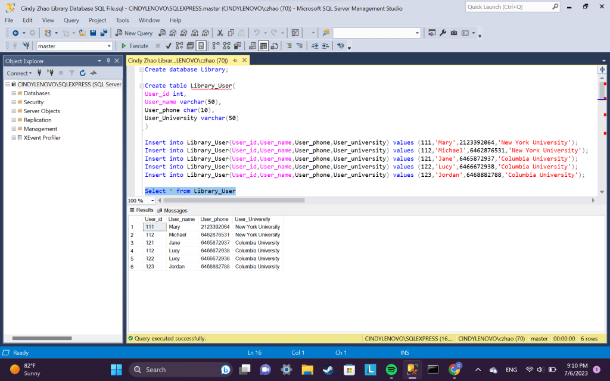
Task: Open Spotify from the taskbar
Action: point(391,370)
